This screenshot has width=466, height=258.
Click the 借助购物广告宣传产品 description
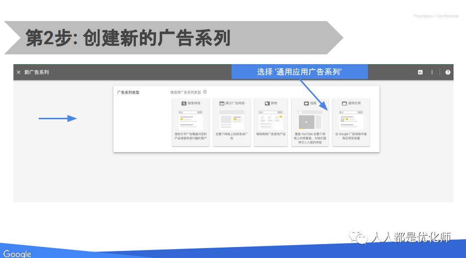[x=271, y=134]
